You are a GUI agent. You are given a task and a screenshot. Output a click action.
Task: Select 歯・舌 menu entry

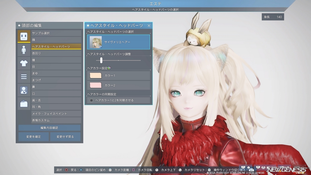pos(56,100)
